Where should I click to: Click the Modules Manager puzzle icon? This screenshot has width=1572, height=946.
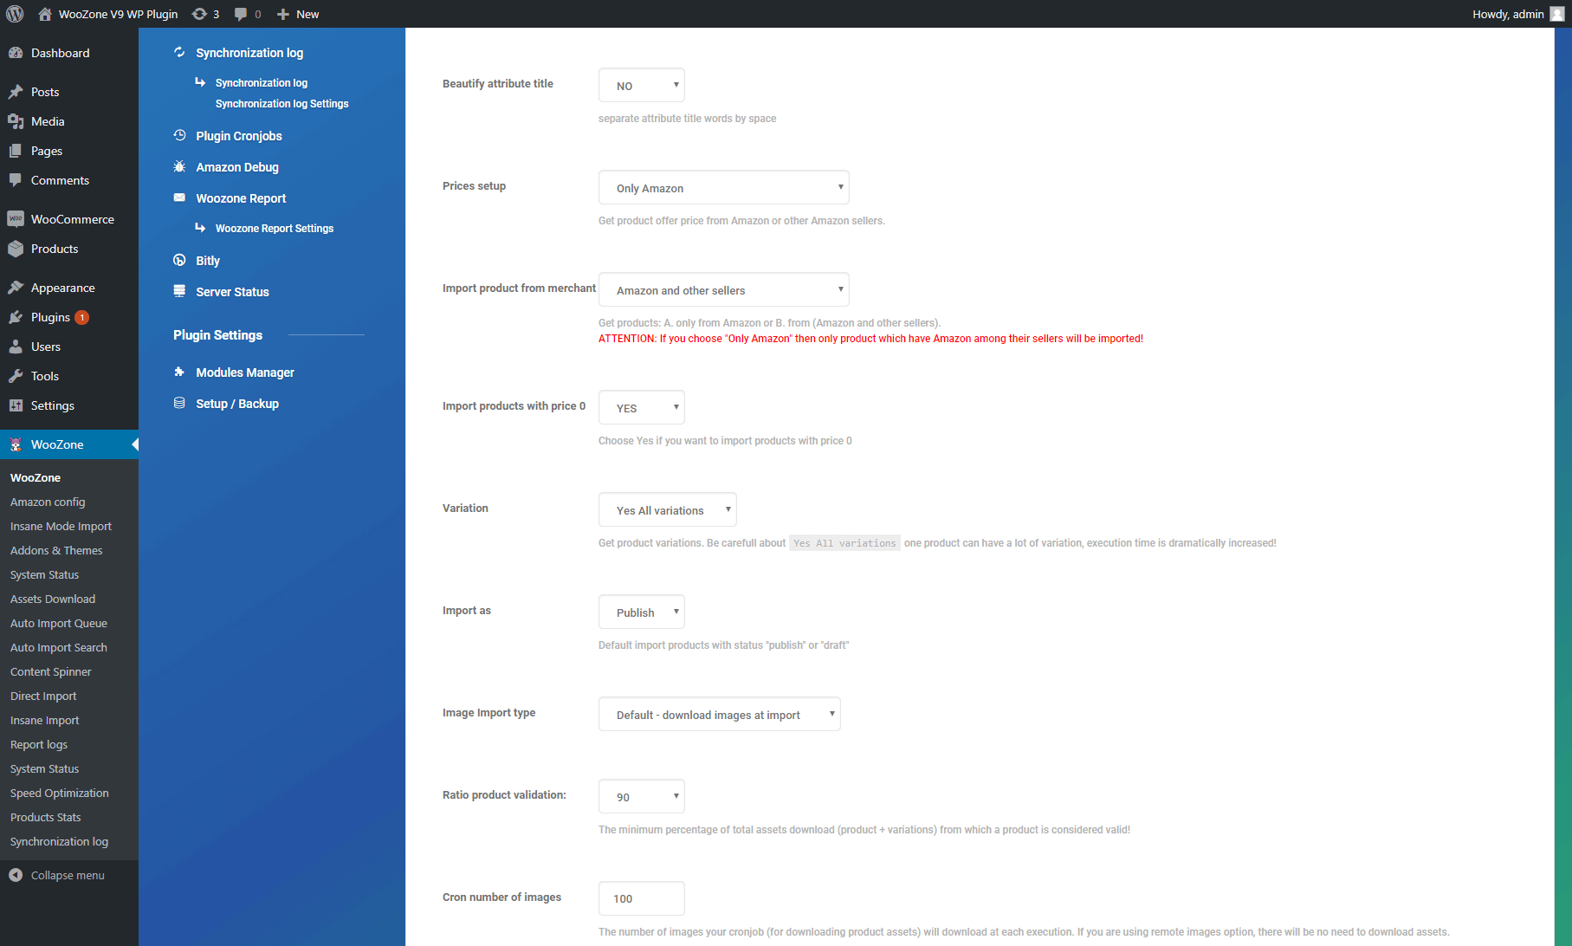(x=179, y=372)
